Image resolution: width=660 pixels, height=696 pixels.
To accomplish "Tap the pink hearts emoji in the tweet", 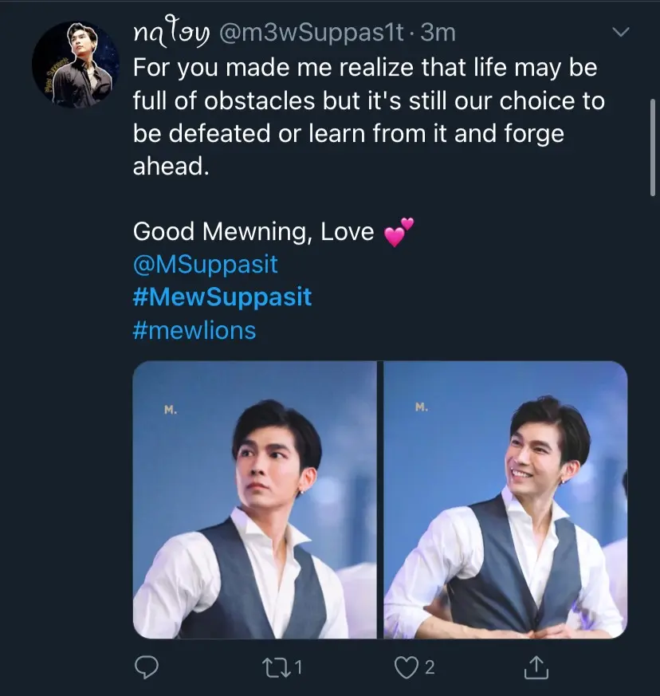I will click(399, 233).
